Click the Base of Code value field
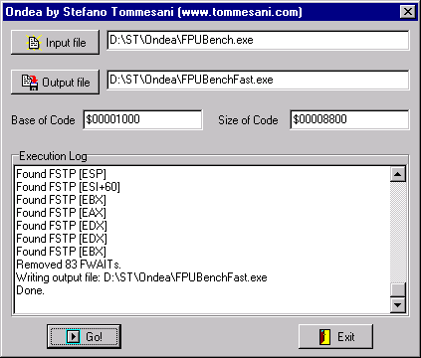 (x=142, y=119)
